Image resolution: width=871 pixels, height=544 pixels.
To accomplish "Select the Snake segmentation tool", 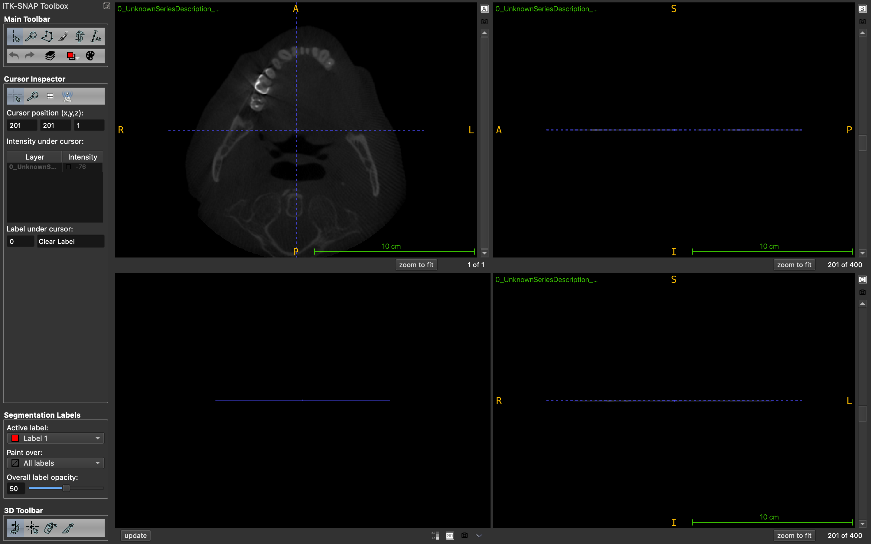I will coord(80,36).
